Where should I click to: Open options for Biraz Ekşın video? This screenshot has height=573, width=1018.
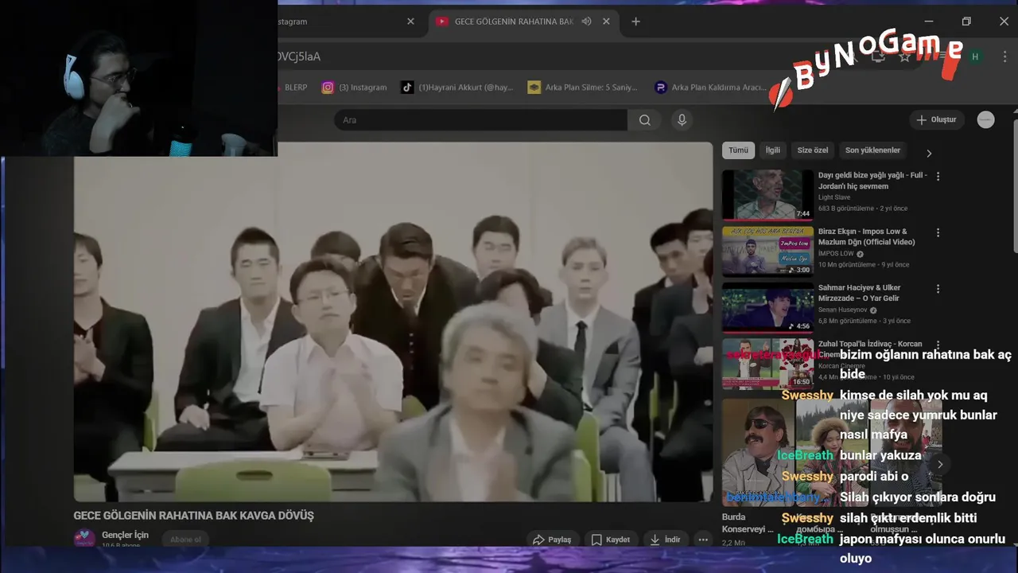point(938,233)
